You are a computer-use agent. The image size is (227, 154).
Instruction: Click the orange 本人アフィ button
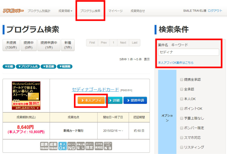[x=91, y=100]
